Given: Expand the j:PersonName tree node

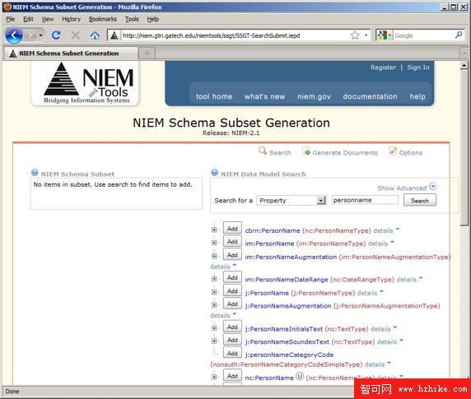Looking at the screenshot, I should point(214,292).
